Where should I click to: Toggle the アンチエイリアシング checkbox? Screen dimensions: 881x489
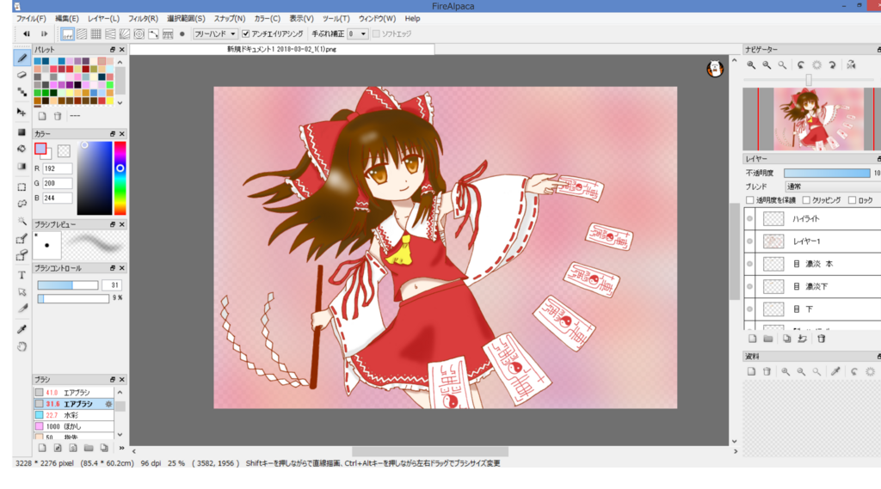click(x=245, y=34)
